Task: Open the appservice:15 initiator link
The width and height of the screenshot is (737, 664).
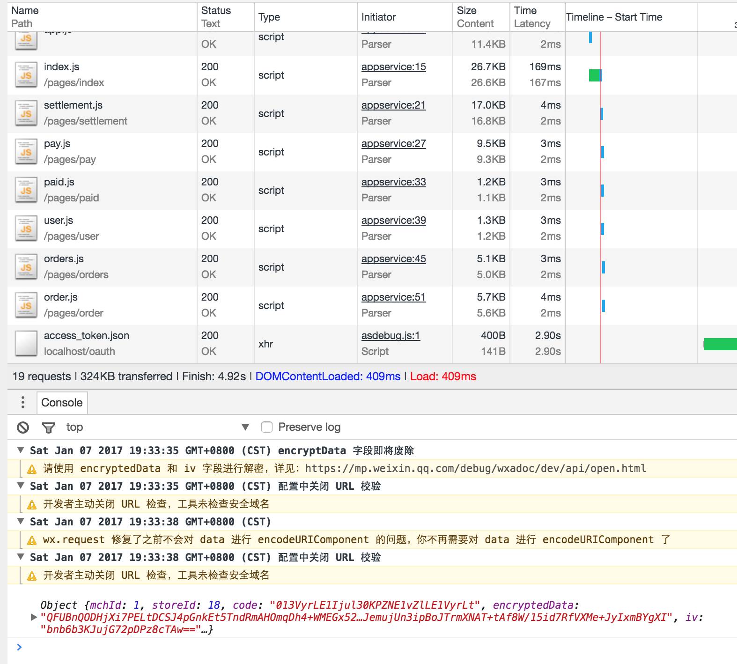Action: (393, 67)
